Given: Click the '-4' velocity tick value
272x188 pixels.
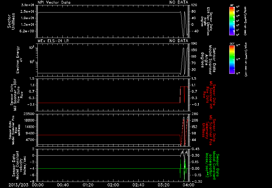Looking at the screenshot, I should (32, 169).
